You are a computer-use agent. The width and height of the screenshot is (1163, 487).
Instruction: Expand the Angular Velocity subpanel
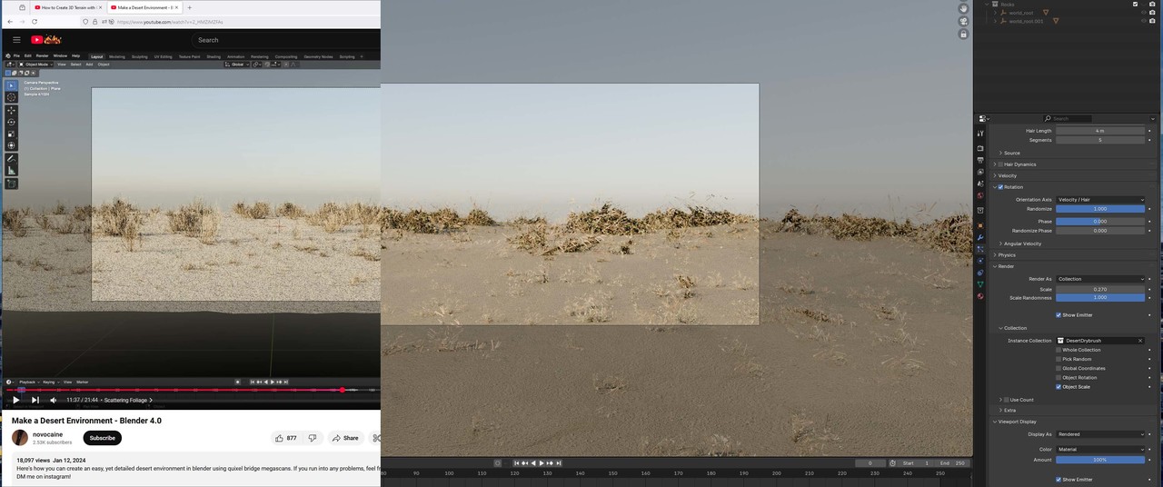[1020, 243]
